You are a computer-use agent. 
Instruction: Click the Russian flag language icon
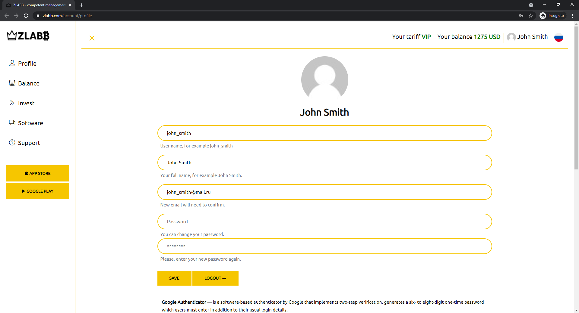558,37
